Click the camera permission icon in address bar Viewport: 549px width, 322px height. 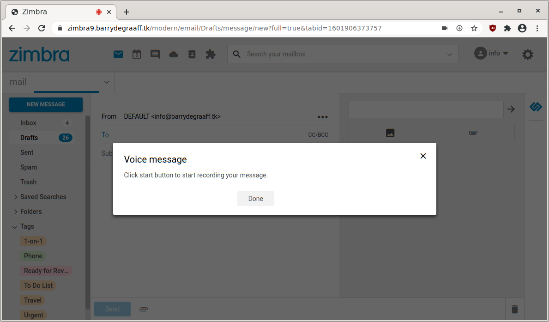click(445, 28)
